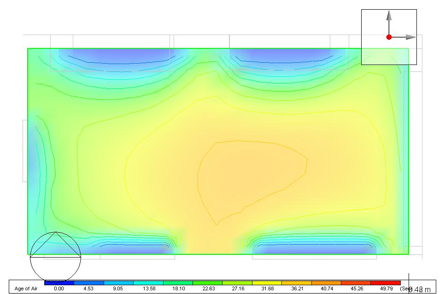Select the 27.16 legend value
The width and height of the screenshot is (445, 294).
pos(238,288)
